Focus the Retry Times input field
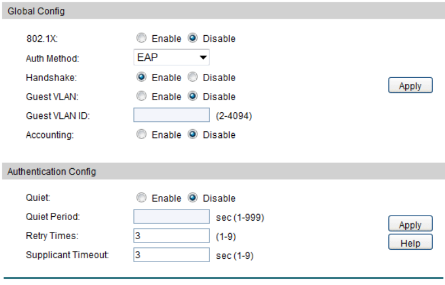 coord(171,236)
